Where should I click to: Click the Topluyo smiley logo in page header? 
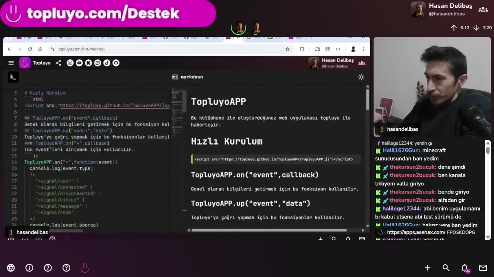click(25, 63)
